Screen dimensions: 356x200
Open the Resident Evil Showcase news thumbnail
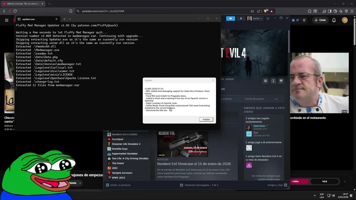(183, 144)
